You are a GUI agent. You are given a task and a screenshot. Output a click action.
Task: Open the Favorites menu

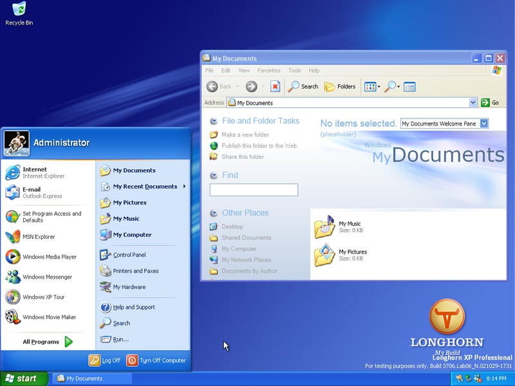pos(268,71)
